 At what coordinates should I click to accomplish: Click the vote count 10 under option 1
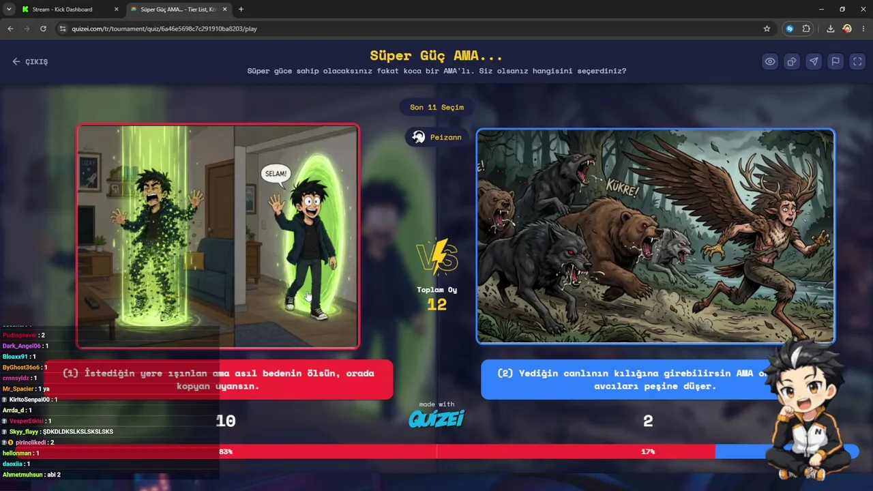click(226, 421)
